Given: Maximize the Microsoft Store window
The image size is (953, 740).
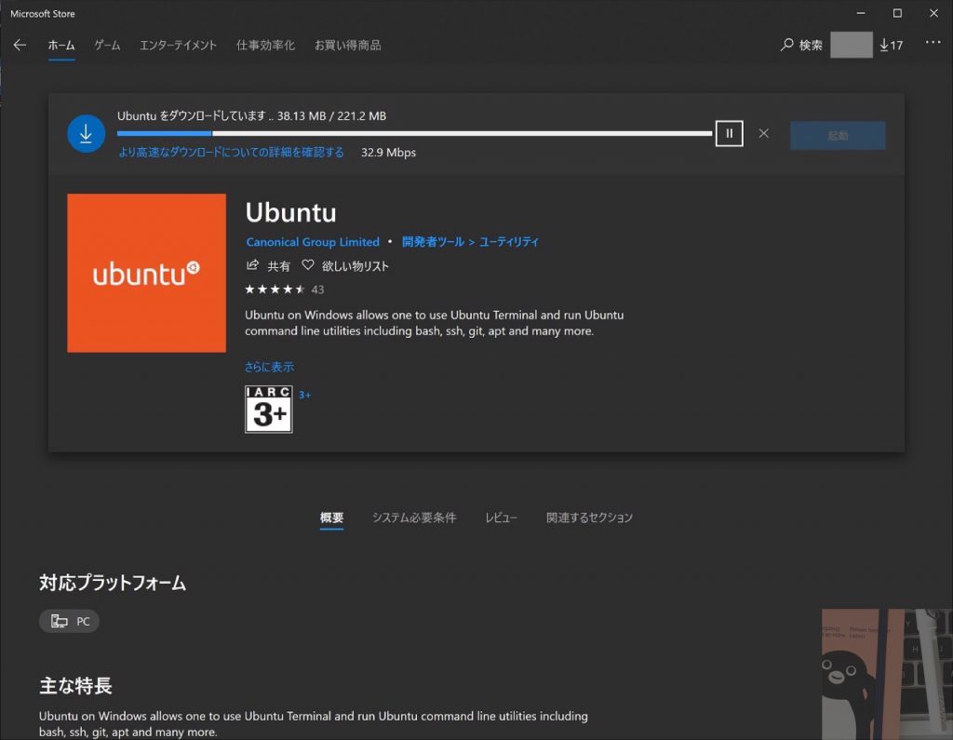Looking at the screenshot, I should 897,13.
